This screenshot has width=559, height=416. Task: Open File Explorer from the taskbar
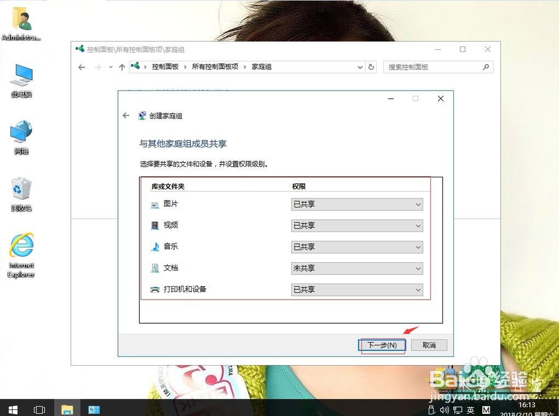[67, 409]
